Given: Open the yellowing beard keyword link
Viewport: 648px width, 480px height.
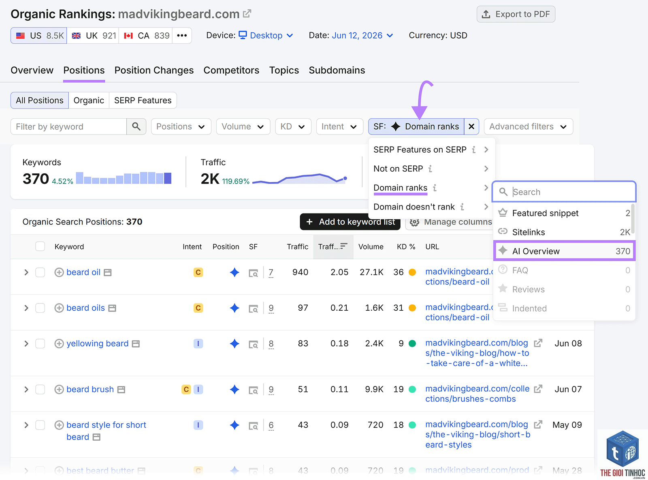Looking at the screenshot, I should 98,343.
